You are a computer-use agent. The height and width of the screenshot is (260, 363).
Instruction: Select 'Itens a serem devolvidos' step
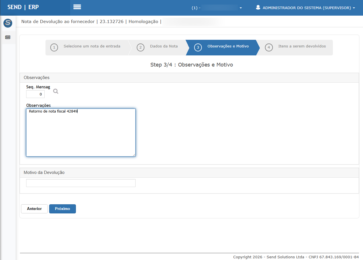pyautogui.click(x=302, y=46)
